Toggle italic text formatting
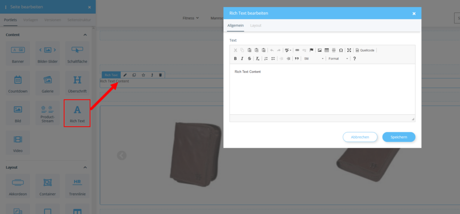 [242, 58]
